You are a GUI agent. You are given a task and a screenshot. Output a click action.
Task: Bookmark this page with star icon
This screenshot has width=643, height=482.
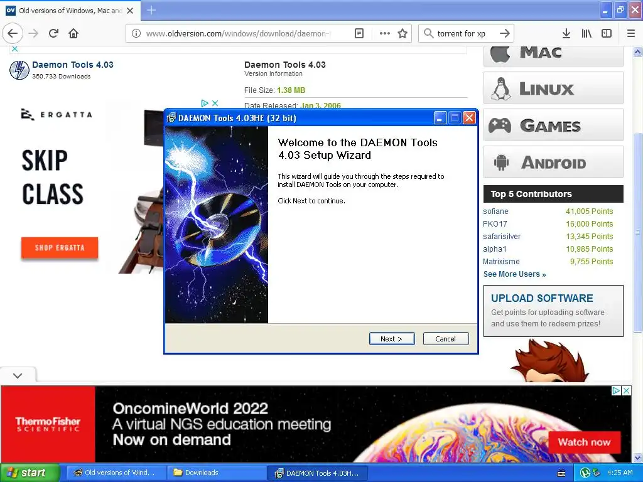coord(403,33)
